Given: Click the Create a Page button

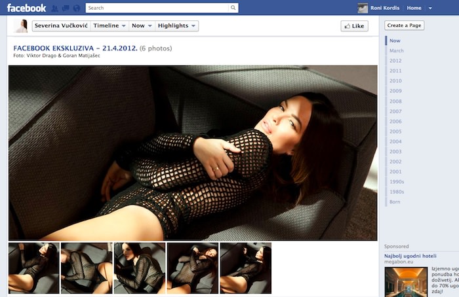Looking at the screenshot, I should 405,26.
